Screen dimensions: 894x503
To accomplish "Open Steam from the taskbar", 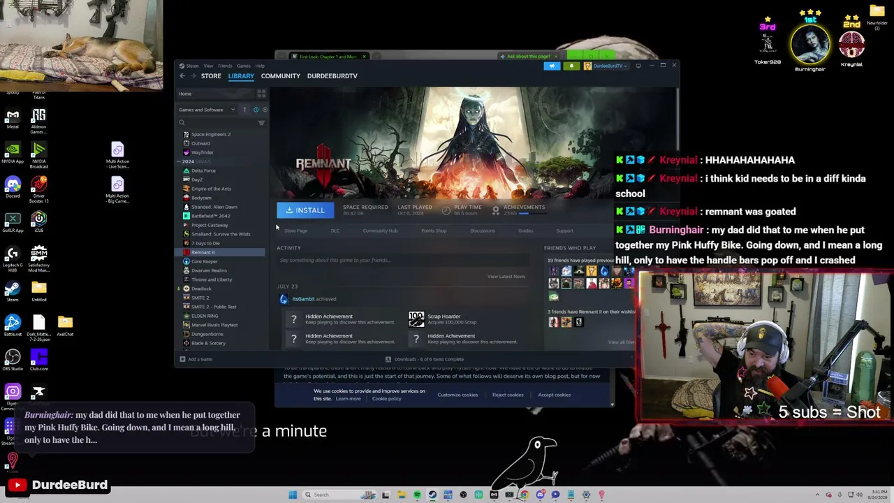I will pos(432,495).
